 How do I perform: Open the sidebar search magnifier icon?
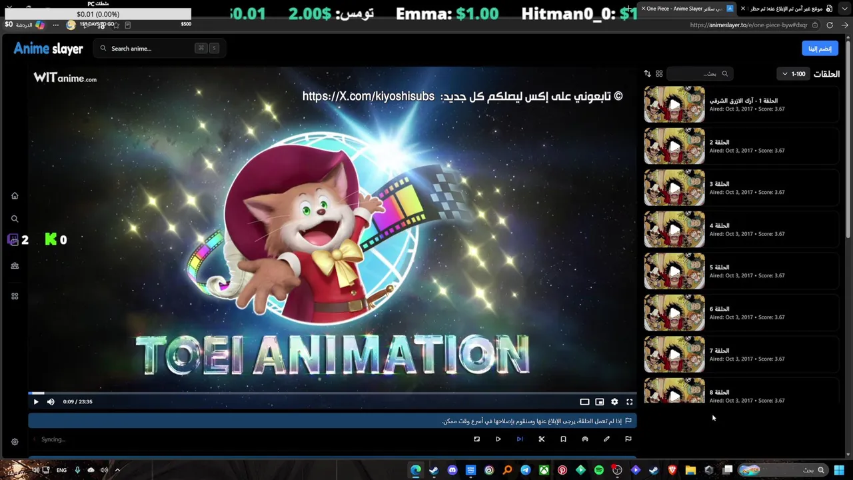[x=15, y=219]
